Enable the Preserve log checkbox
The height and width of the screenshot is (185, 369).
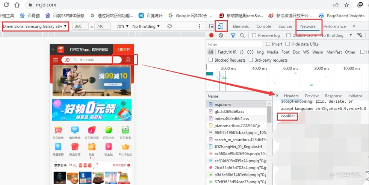point(254,35)
